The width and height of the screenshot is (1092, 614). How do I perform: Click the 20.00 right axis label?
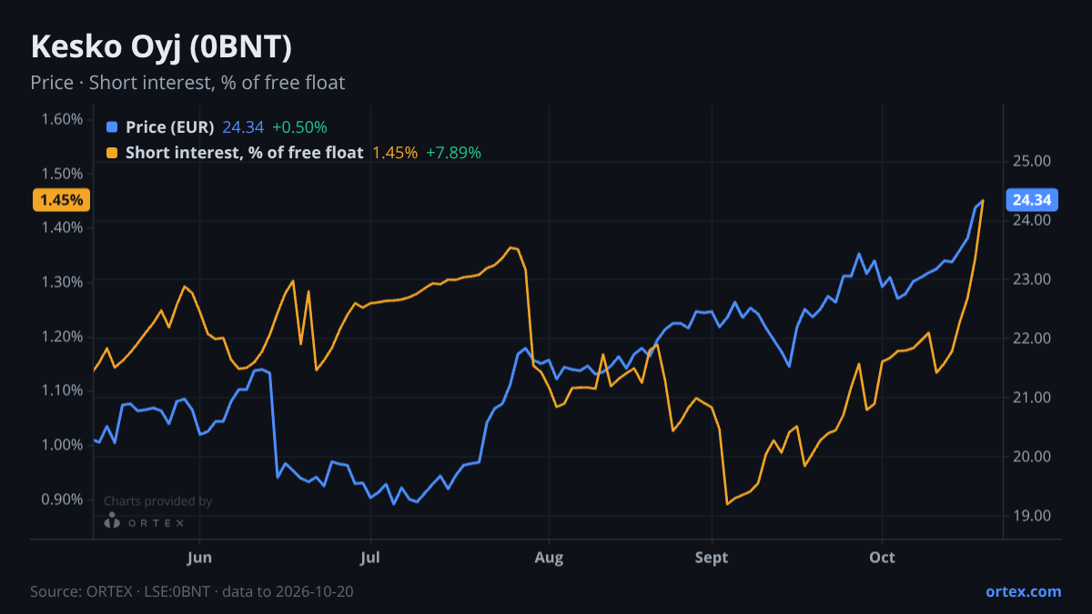click(1031, 457)
